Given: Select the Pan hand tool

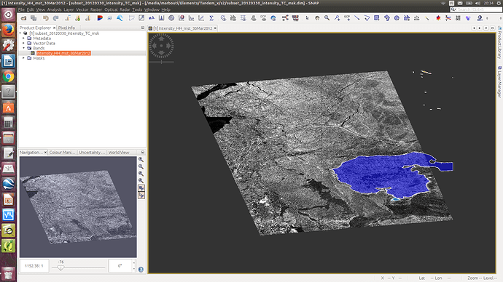Looking at the screenshot, I should 317,18.
